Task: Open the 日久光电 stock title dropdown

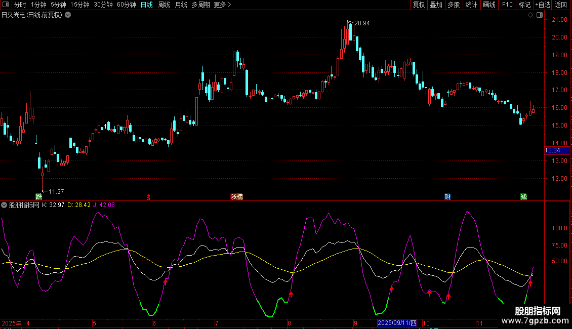Action: pyautogui.click(x=68, y=15)
